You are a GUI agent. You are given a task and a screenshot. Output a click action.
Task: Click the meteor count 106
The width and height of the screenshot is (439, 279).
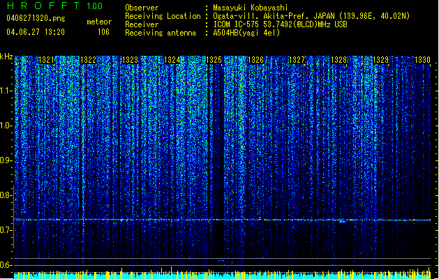pos(103,32)
